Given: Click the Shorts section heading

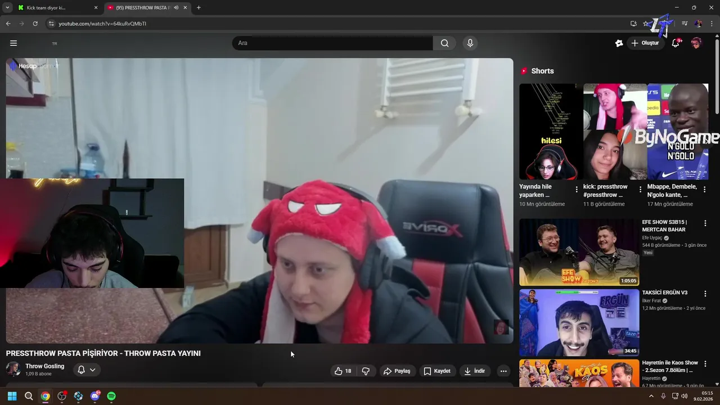Looking at the screenshot, I should [542, 71].
